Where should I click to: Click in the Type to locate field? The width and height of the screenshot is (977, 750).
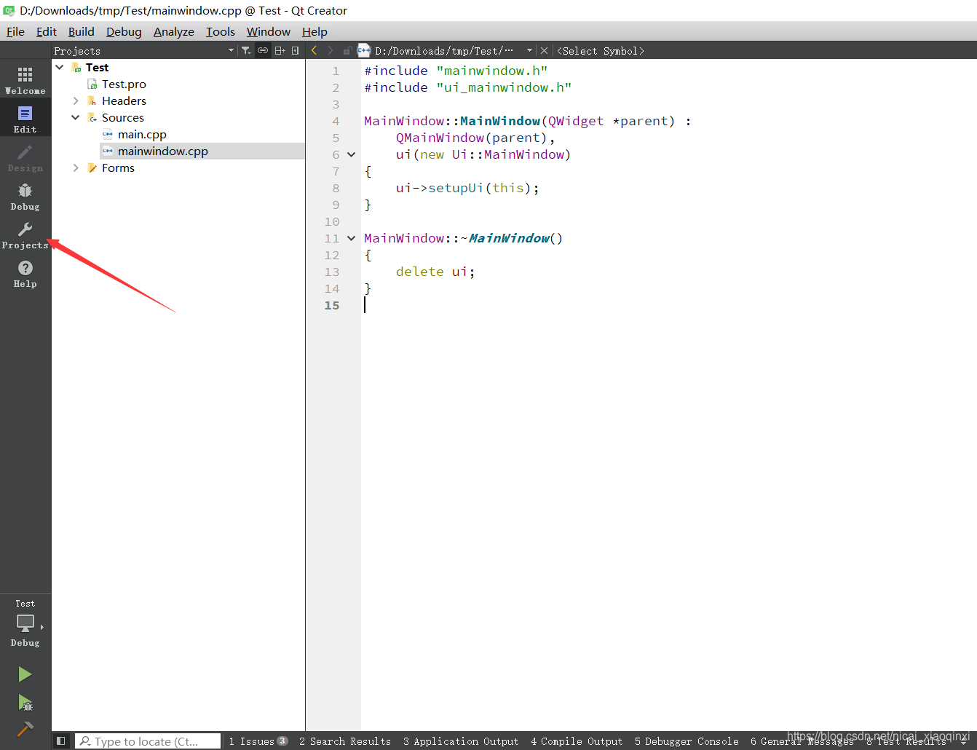coord(148,741)
